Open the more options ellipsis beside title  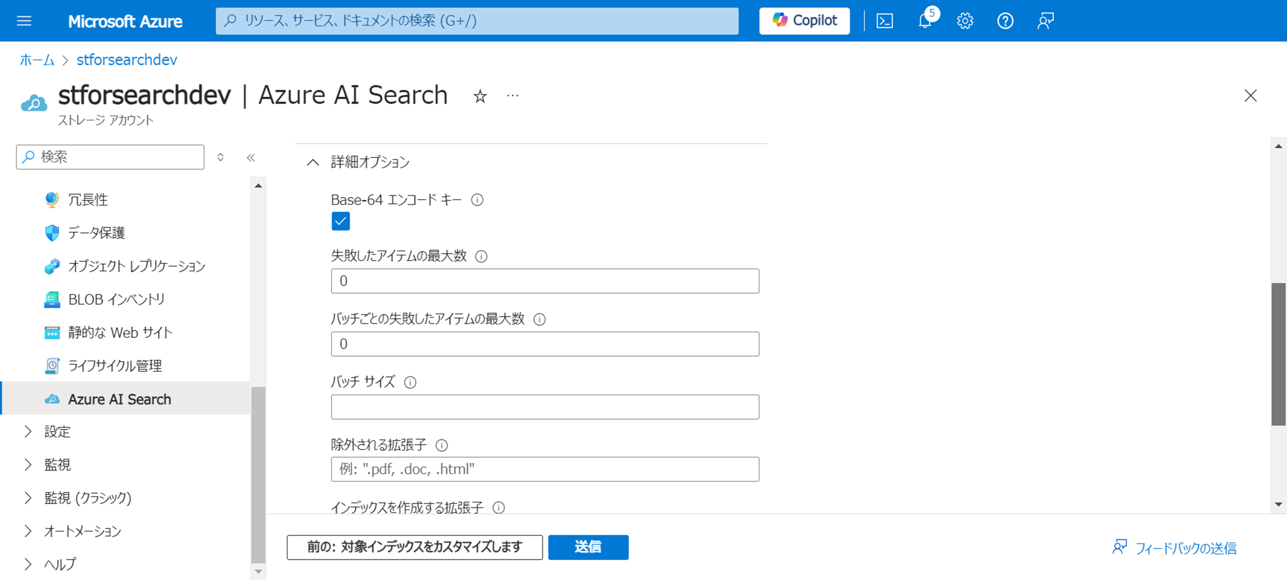[513, 96]
